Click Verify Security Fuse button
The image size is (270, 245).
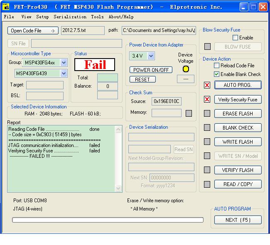(x=238, y=99)
